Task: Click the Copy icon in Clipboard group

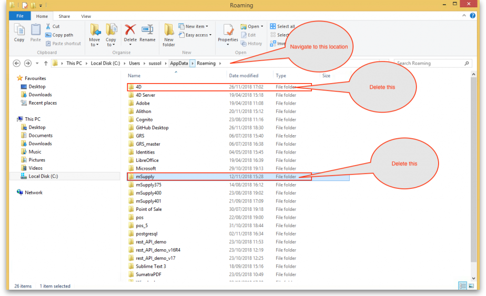Action: tap(19, 32)
